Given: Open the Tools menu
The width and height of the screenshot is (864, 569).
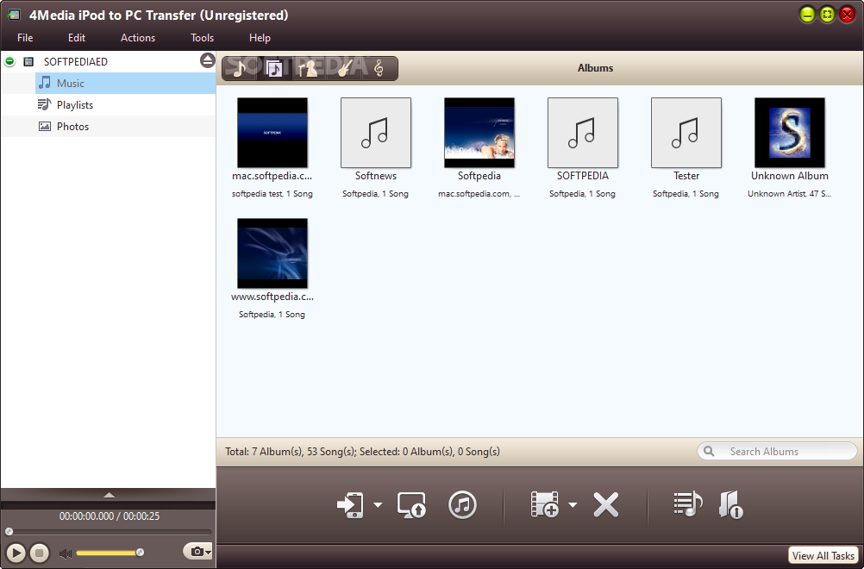Looking at the screenshot, I should tap(203, 37).
